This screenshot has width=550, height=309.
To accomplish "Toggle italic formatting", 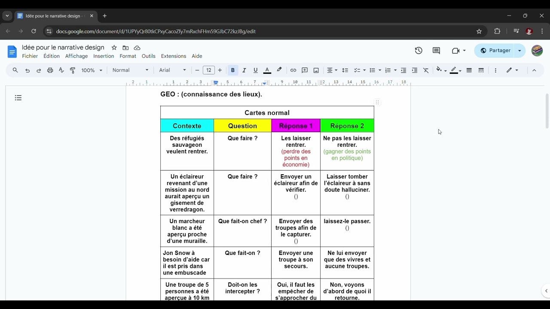I will (244, 70).
